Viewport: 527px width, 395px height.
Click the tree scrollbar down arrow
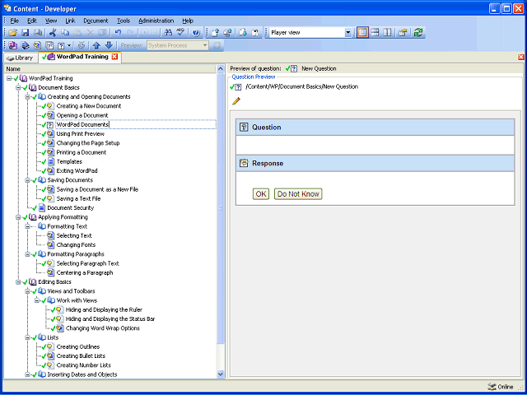point(221,374)
